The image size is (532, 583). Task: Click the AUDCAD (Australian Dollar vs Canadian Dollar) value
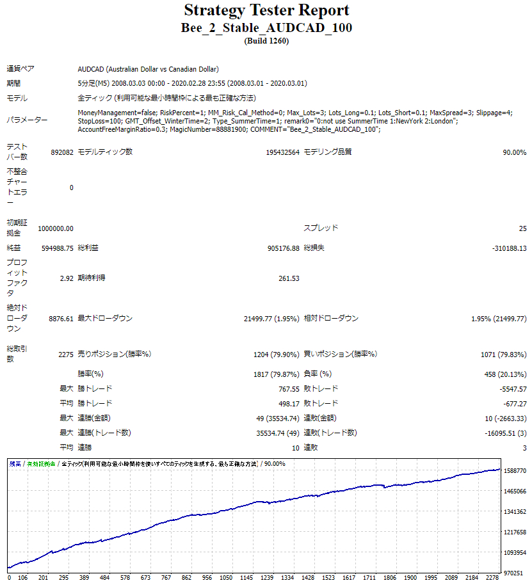tap(148, 69)
